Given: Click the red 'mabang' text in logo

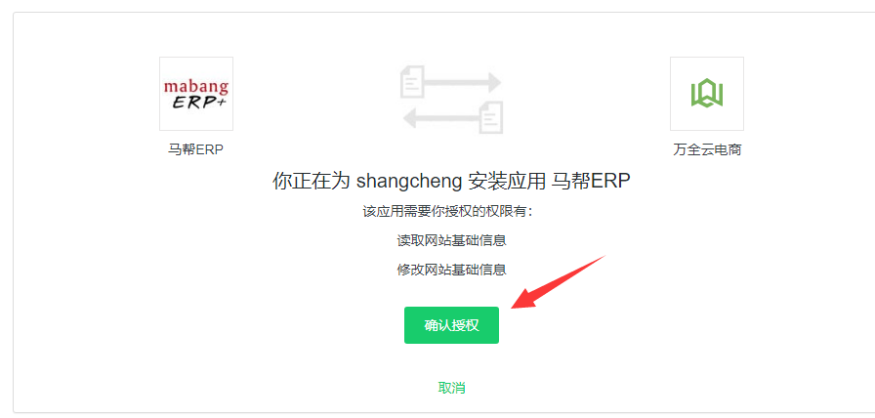Looking at the screenshot, I should (196, 87).
